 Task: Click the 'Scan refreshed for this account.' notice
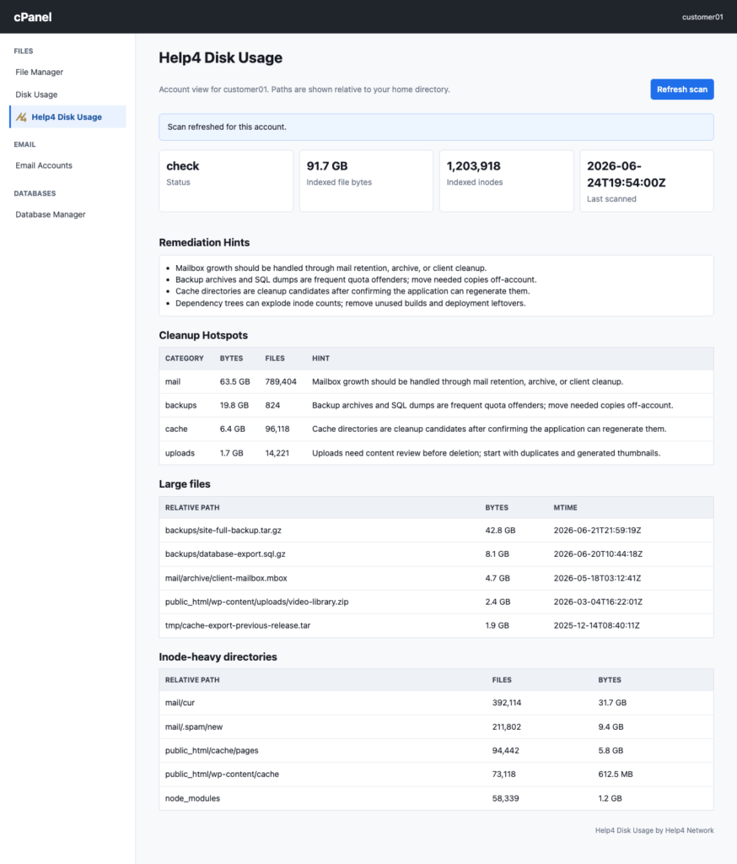pos(436,127)
